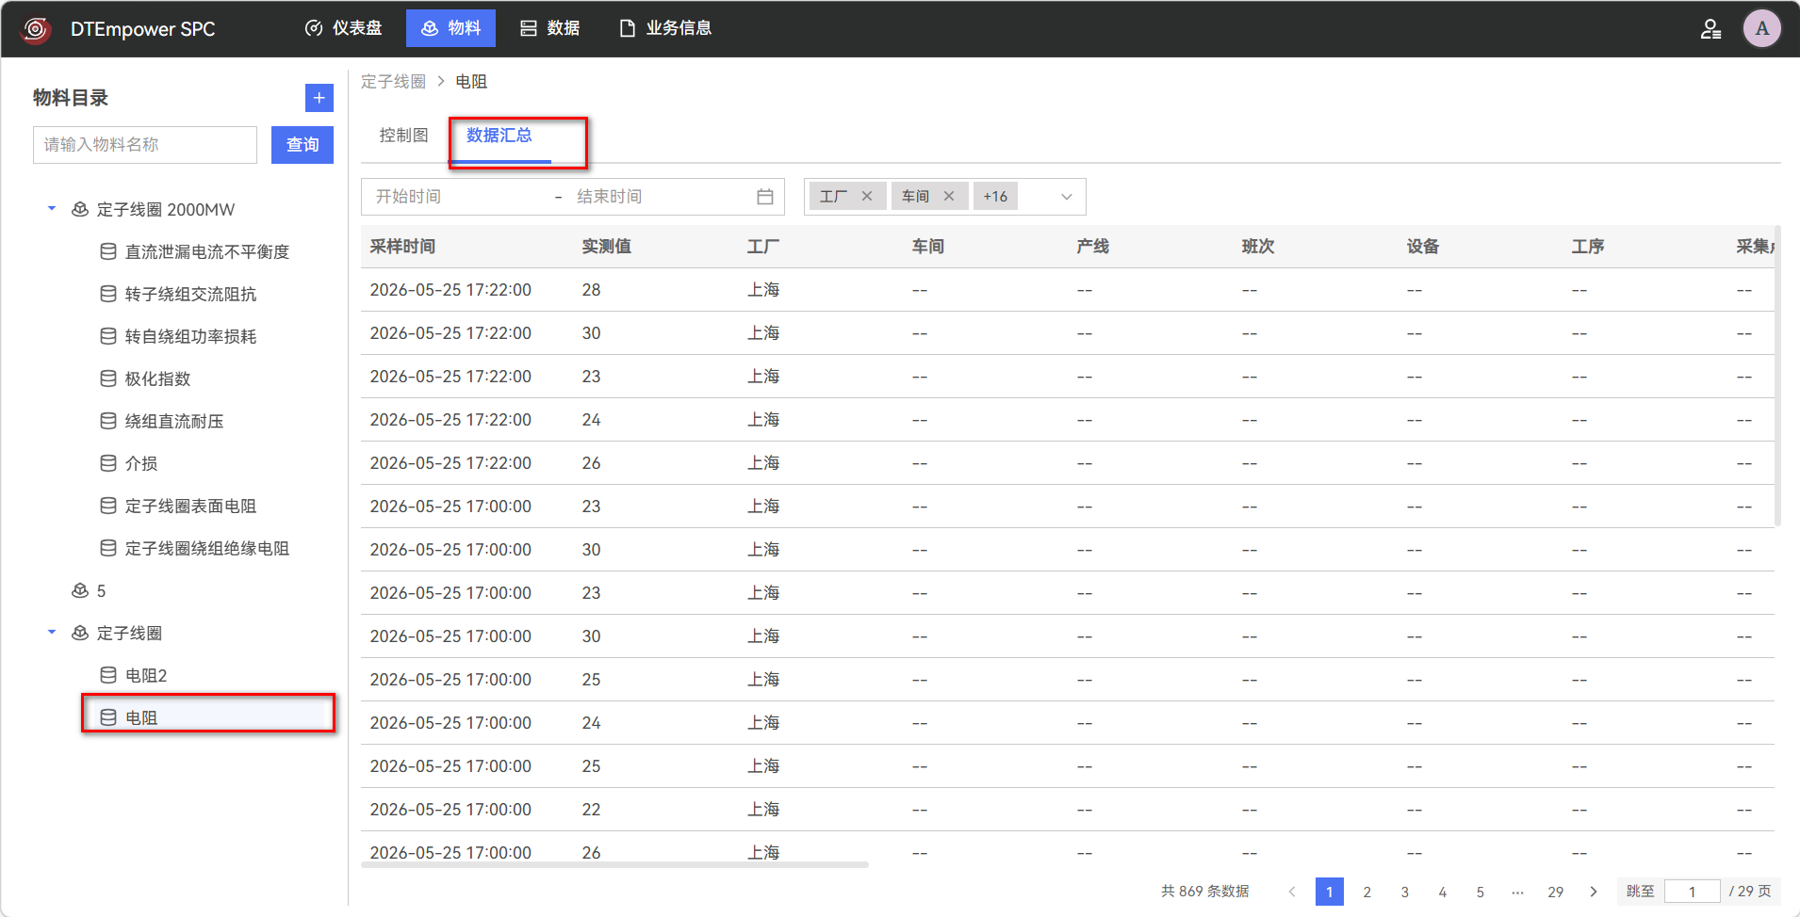Click icon beside 转自绕组功率损耗
1800x917 pixels.
[108, 336]
